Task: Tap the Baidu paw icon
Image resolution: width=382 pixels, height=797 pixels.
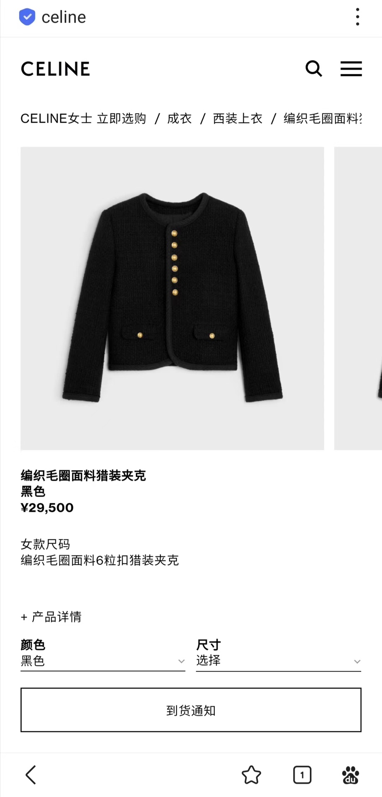Action: pyautogui.click(x=351, y=775)
